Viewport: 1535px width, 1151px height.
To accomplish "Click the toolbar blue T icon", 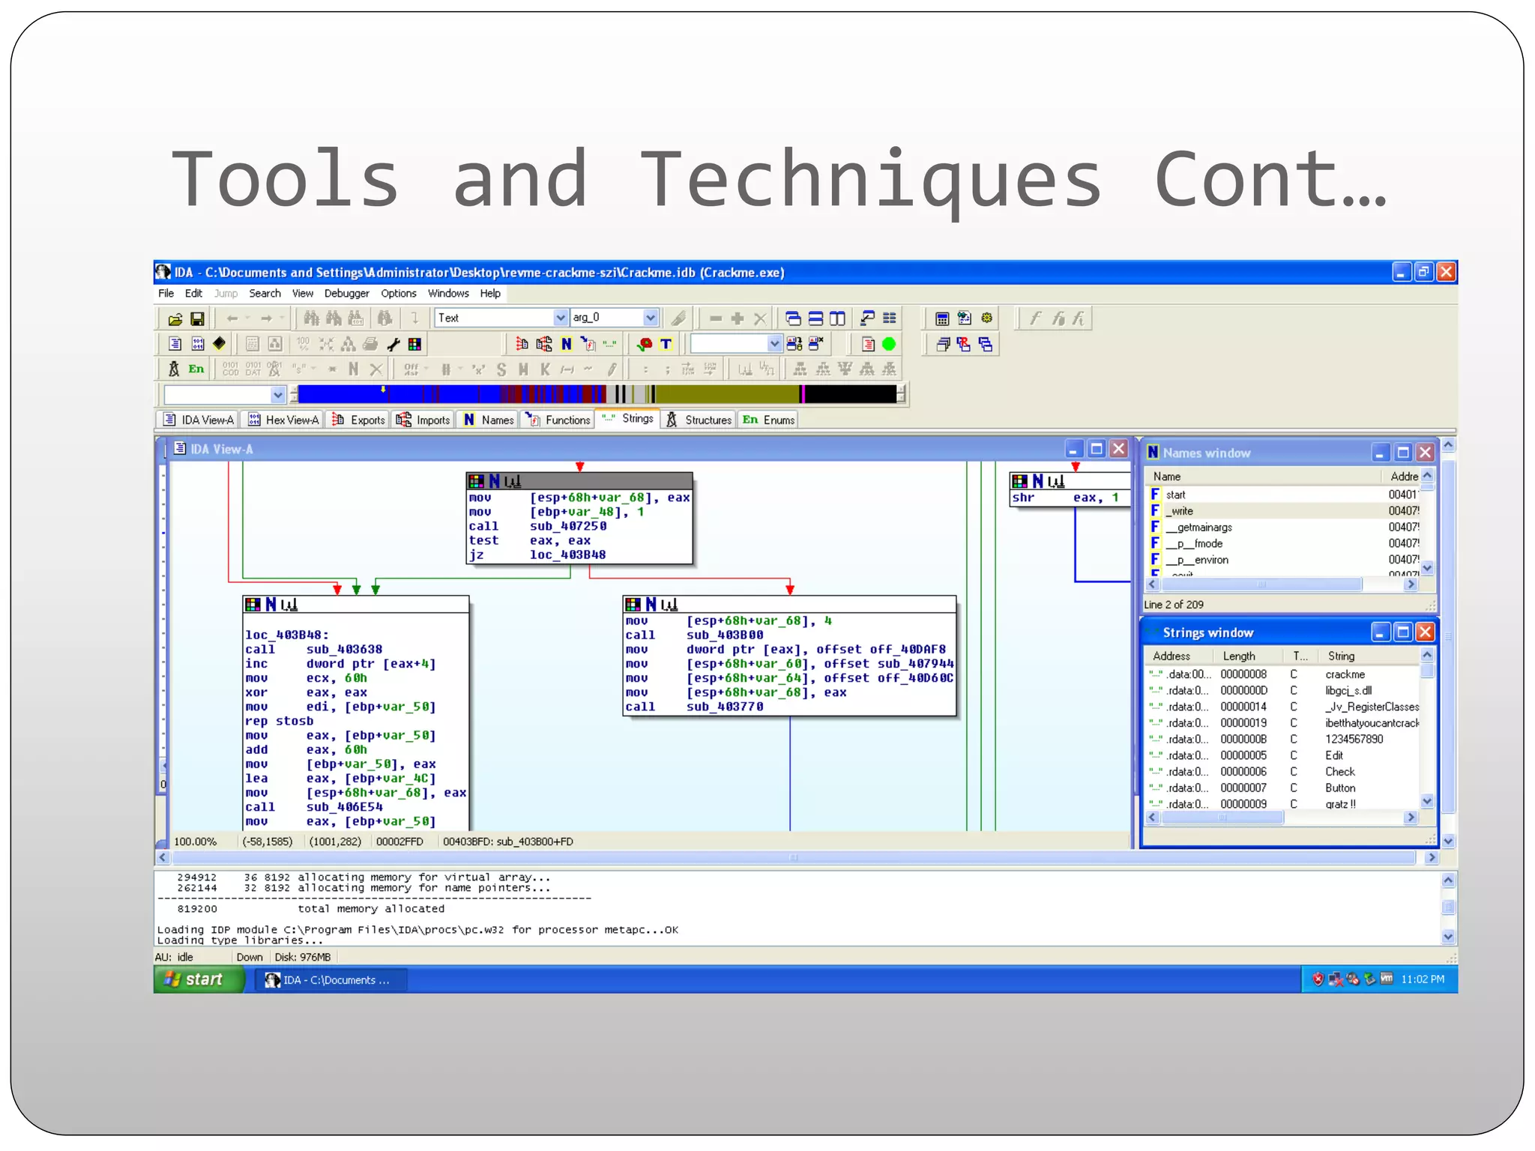I will (x=666, y=344).
